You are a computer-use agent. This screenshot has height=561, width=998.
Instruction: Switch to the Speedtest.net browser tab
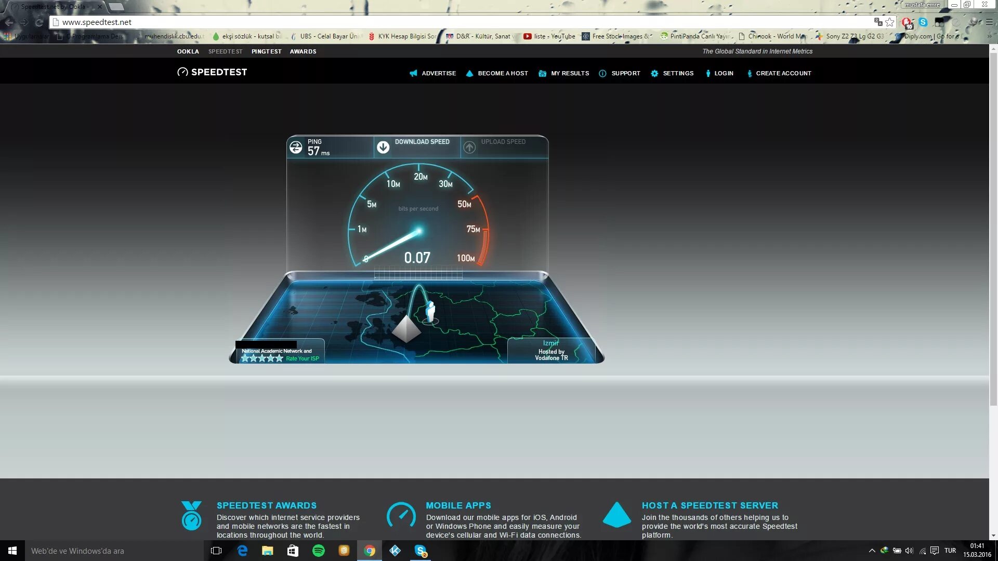[55, 7]
